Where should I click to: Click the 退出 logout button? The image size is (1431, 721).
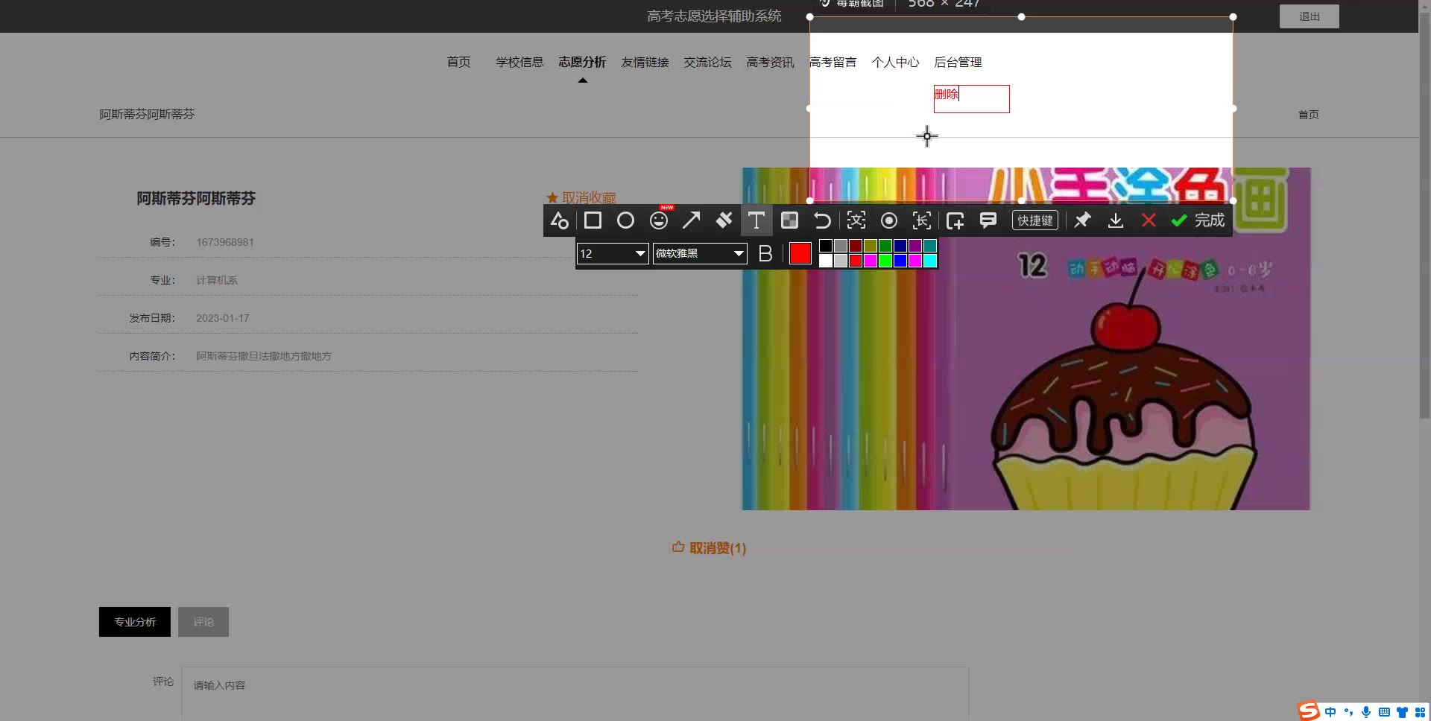1309,16
